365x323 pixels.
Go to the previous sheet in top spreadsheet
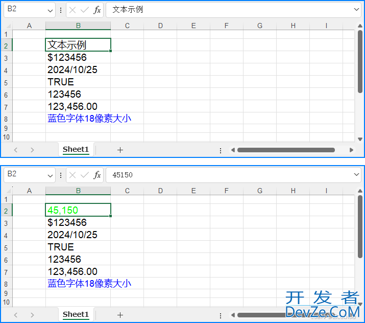(x=16, y=150)
